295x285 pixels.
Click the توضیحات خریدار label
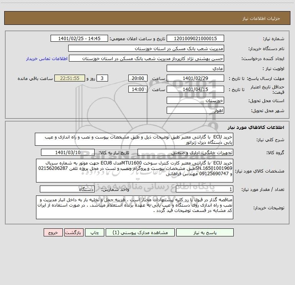(x=269, y=208)
